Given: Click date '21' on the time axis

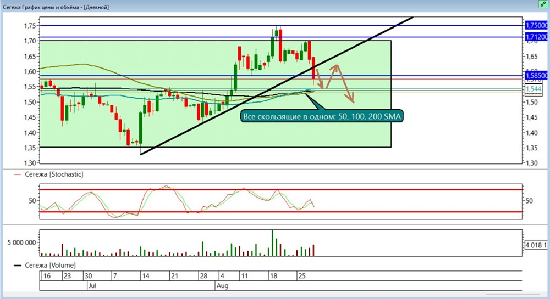Looking at the screenshot, I should click(x=174, y=276).
